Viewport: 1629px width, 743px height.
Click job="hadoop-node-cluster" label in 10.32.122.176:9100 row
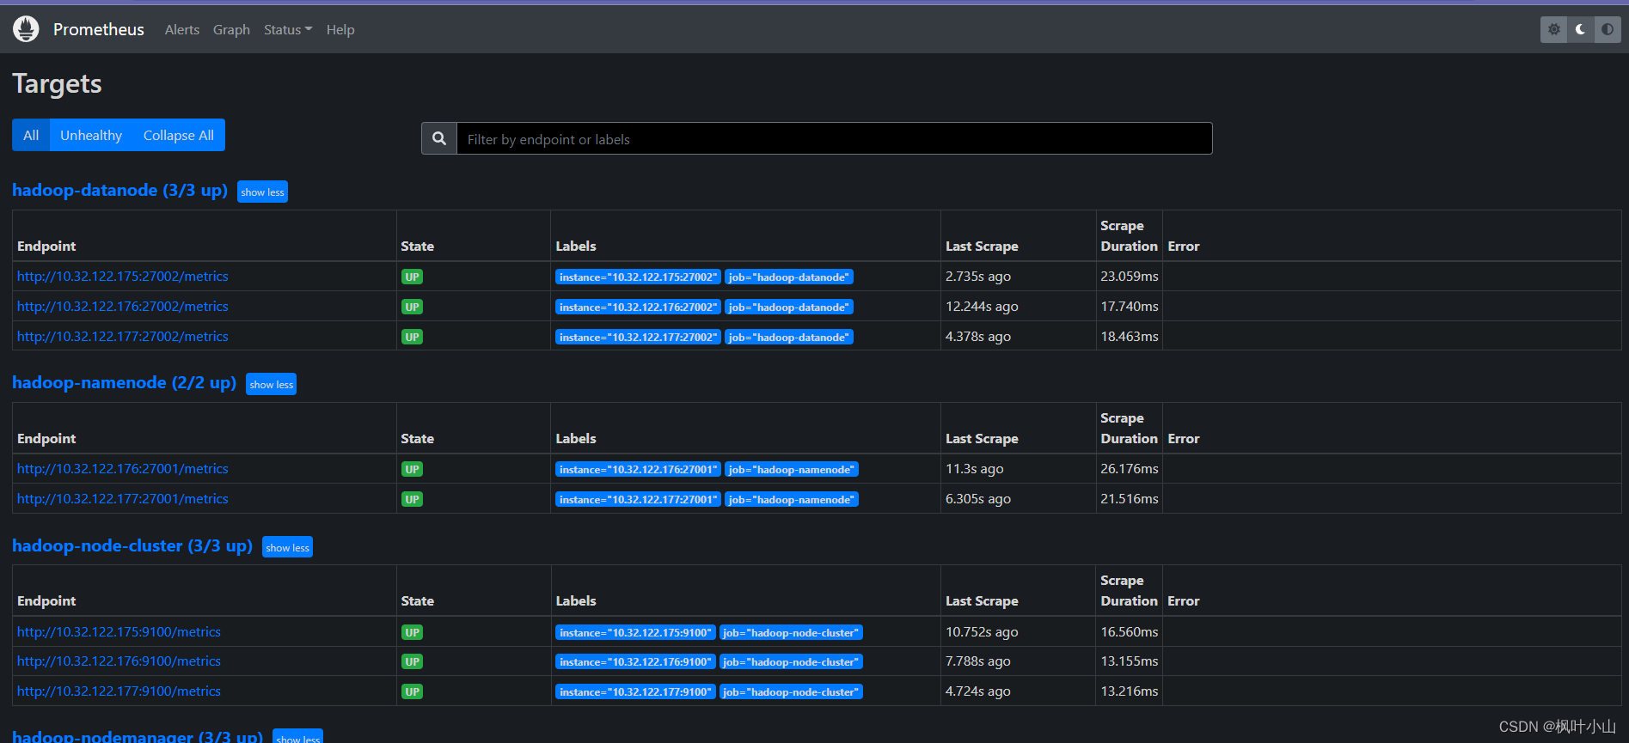tap(791, 661)
